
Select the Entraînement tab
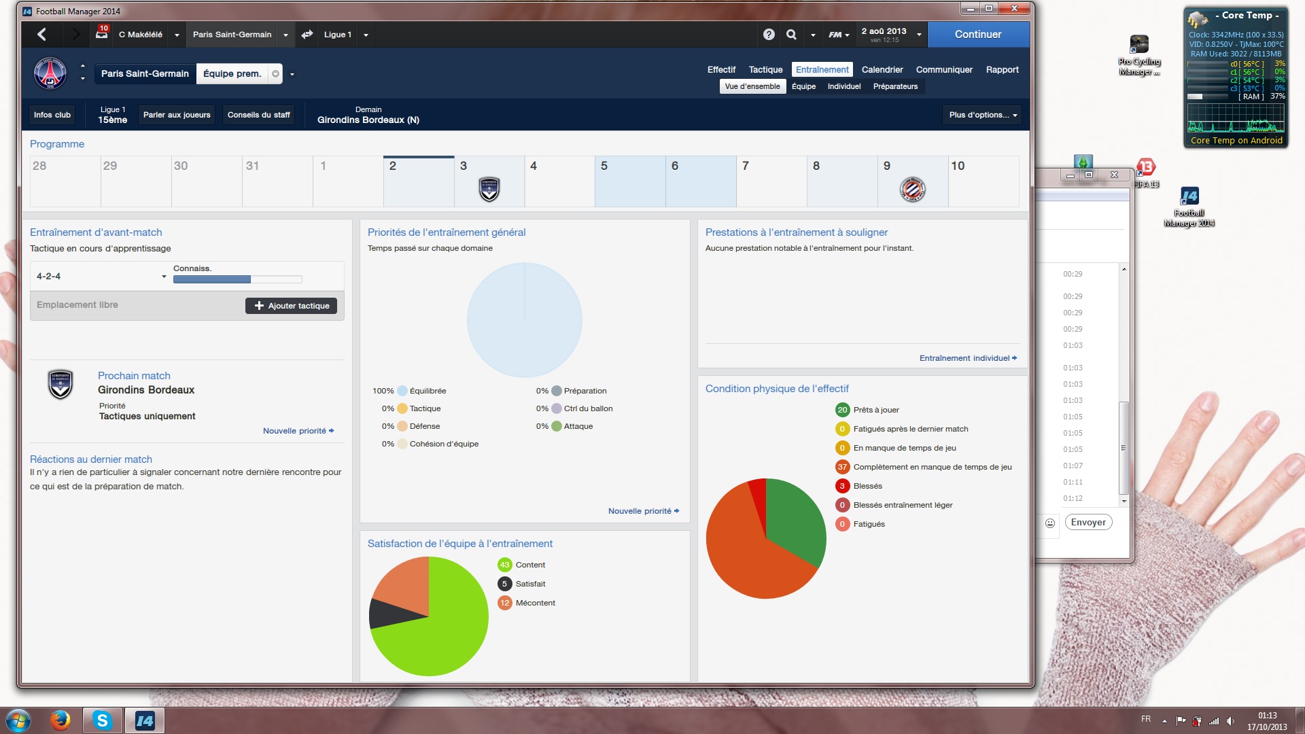[x=822, y=69]
